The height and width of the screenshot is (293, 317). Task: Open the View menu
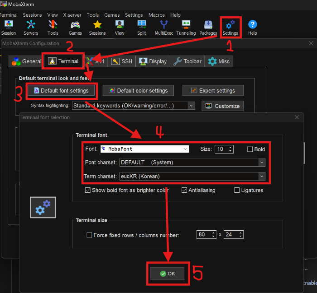[x=53, y=15]
